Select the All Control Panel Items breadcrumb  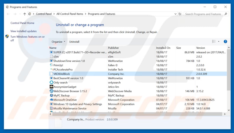(x=70, y=14)
